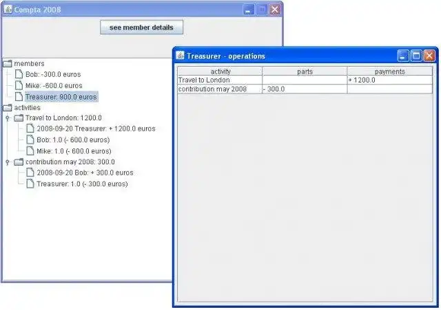Click the file icon beside Mike: -600.0 euros

click(19, 85)
